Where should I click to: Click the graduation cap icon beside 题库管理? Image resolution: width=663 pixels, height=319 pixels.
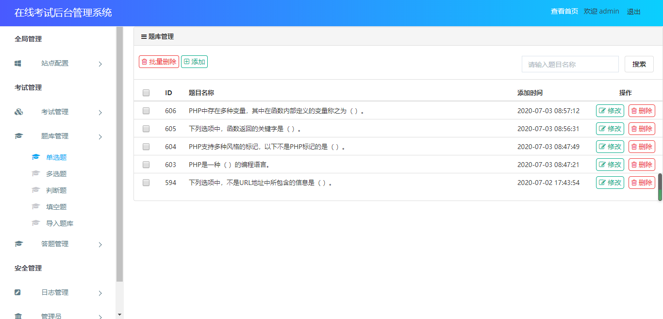click(18, 136)
